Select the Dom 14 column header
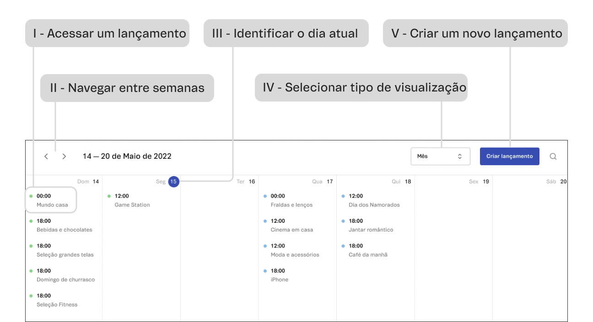 click(88, 181)
